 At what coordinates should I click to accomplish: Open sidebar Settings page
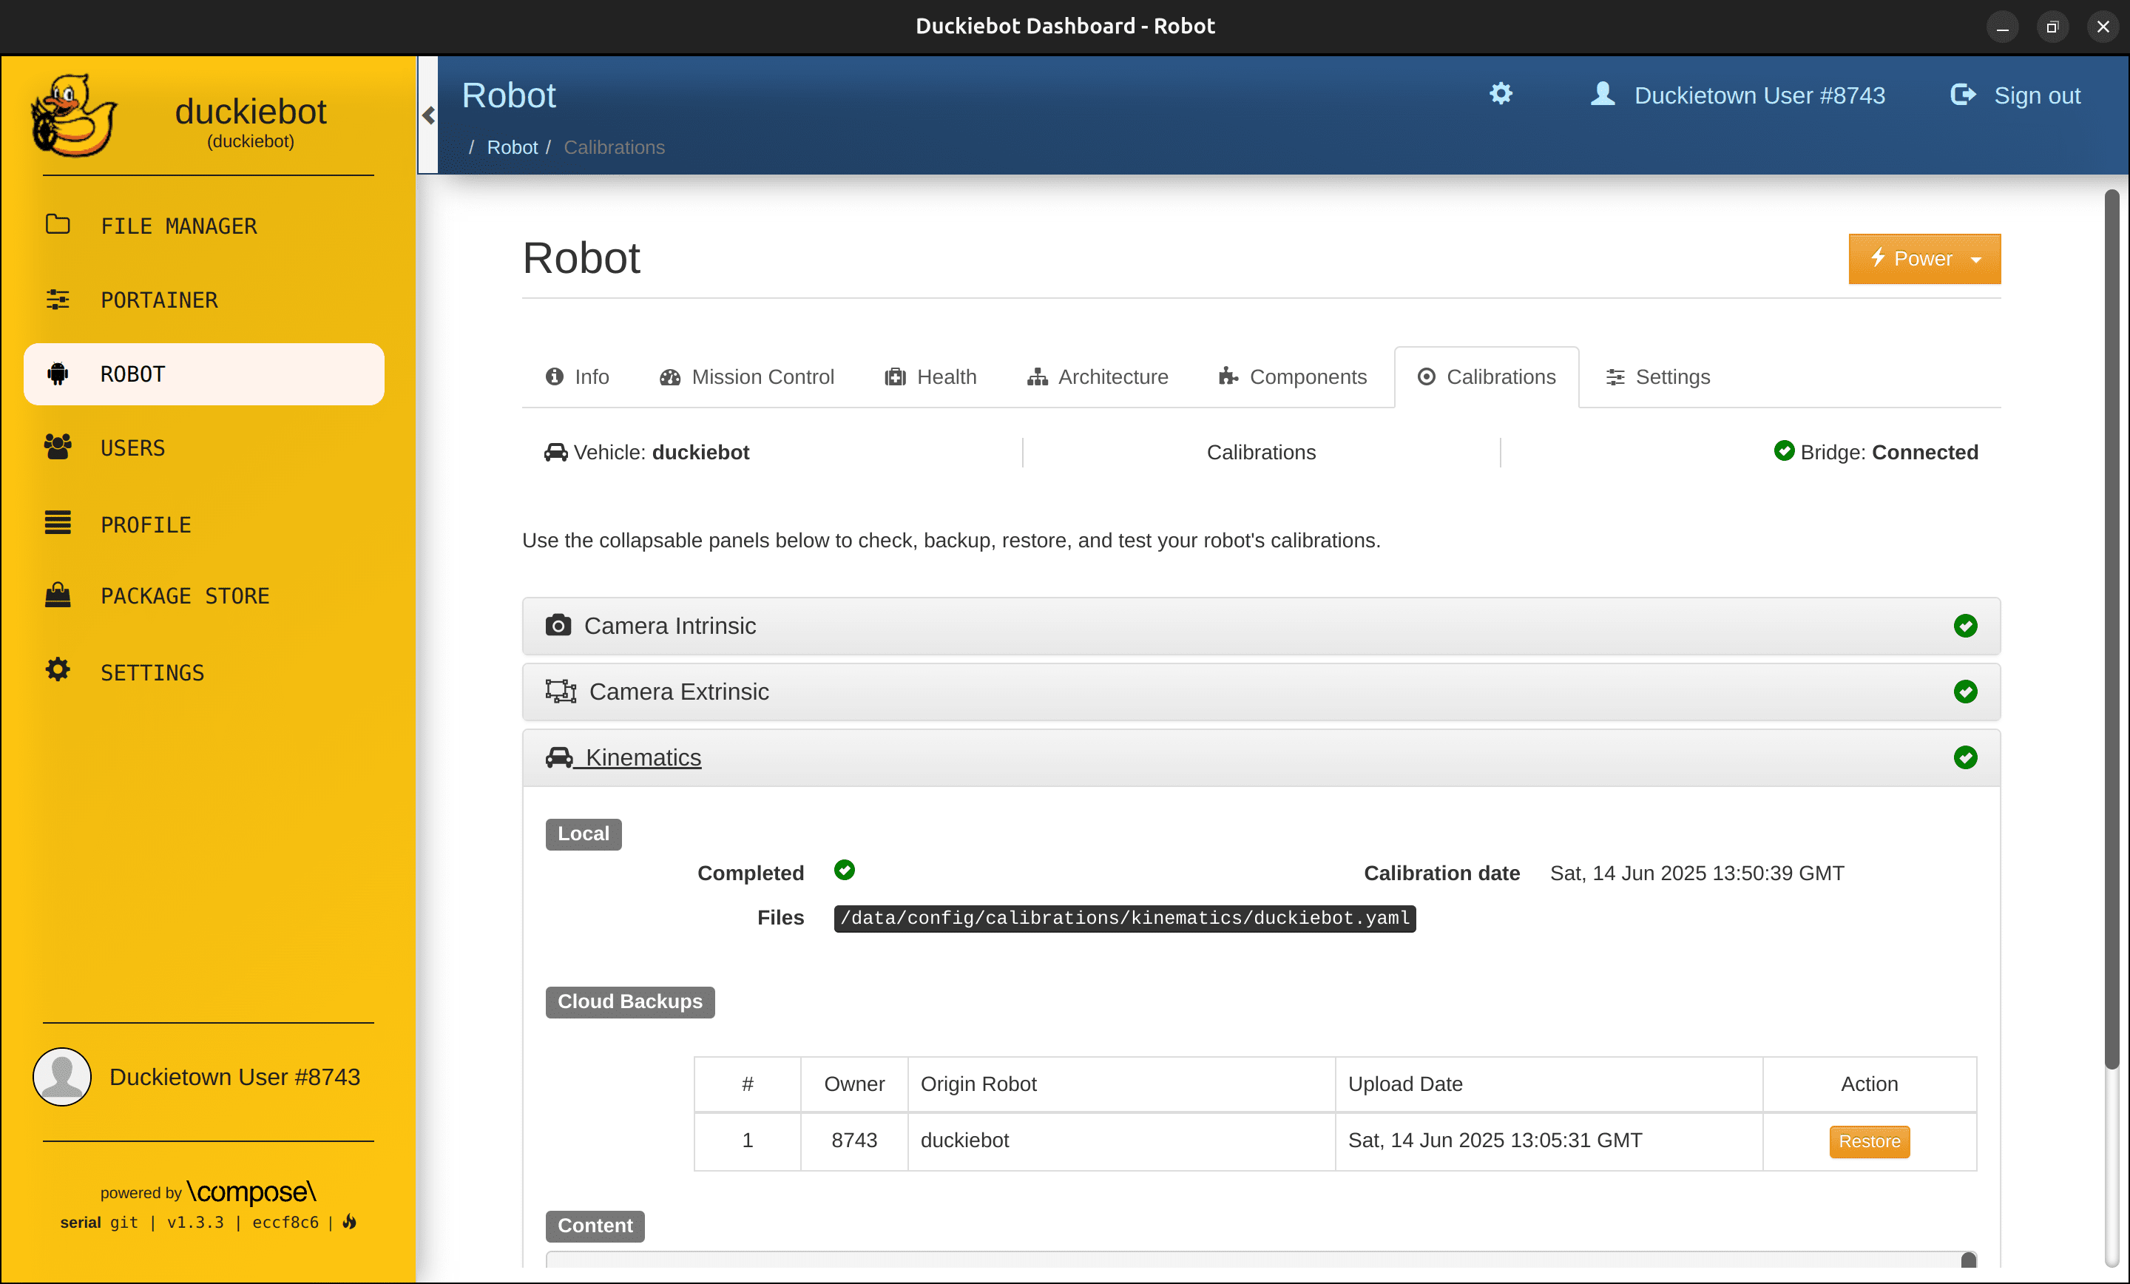204,672
